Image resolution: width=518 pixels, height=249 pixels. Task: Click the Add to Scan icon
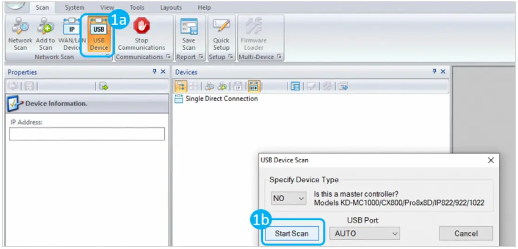(45, 35)
